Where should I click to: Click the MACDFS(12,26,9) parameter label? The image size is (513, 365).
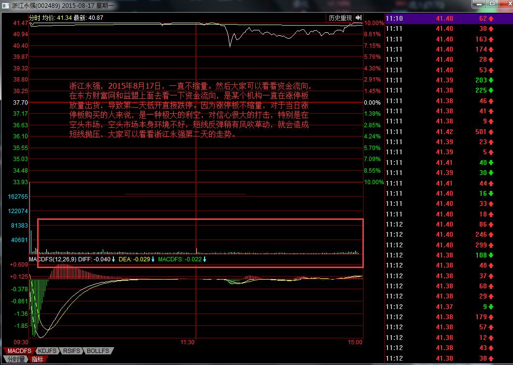tap(52, 259)
